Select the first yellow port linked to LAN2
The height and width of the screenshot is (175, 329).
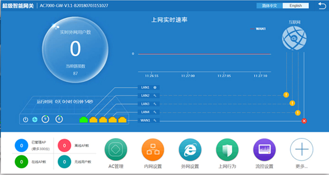tap(93, 120)
